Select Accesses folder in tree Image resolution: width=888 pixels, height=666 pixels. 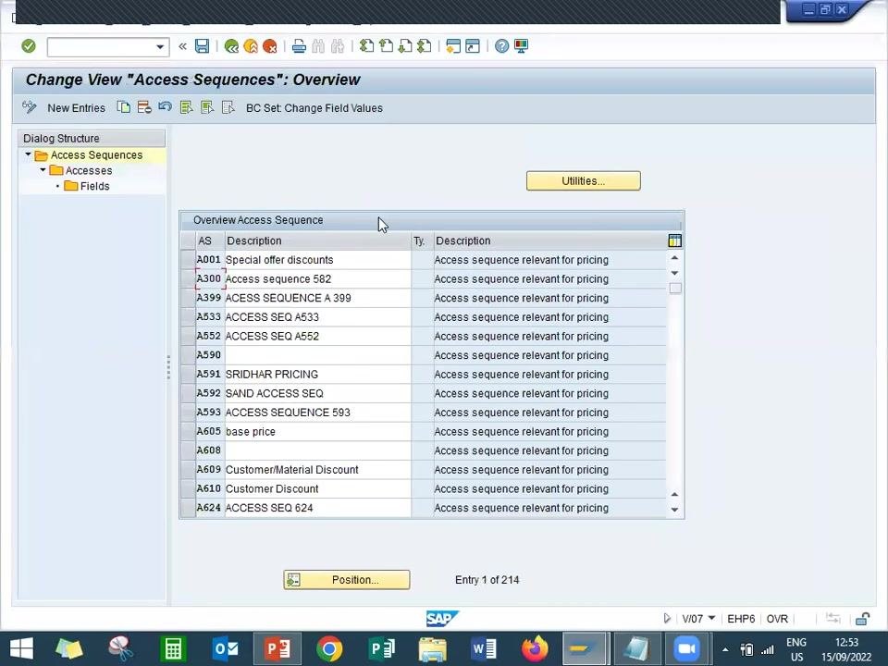click(x=81, y=170)
